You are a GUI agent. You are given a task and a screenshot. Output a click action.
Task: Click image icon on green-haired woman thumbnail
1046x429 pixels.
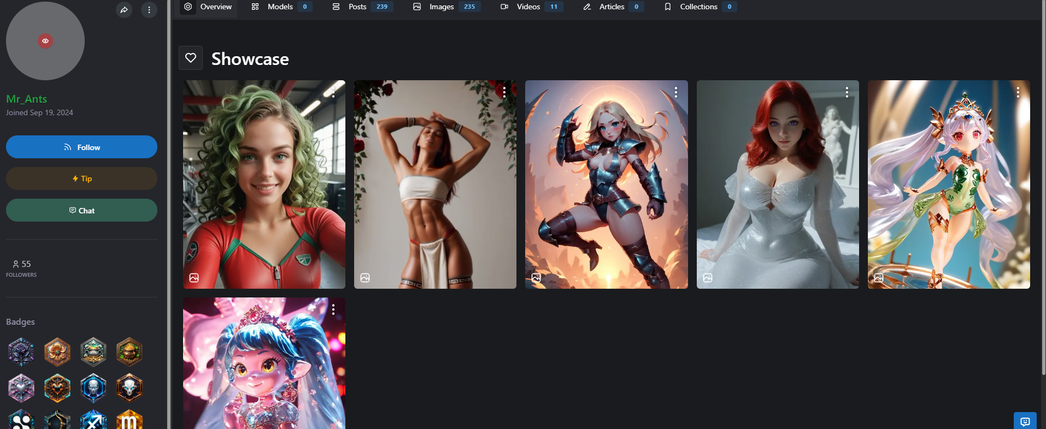tap(194, 278)
